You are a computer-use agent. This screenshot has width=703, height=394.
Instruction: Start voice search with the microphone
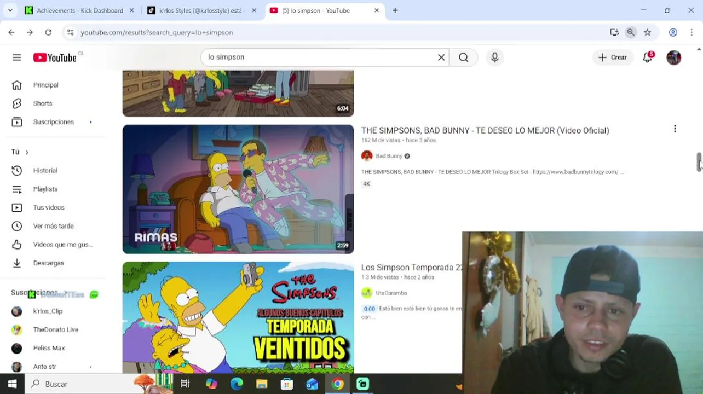click(495, 57)
